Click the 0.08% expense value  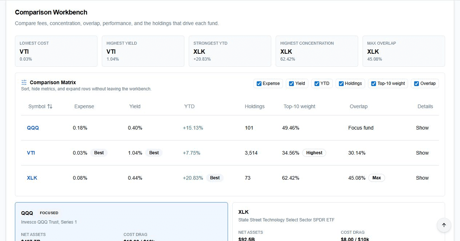(x=80, y=178)
